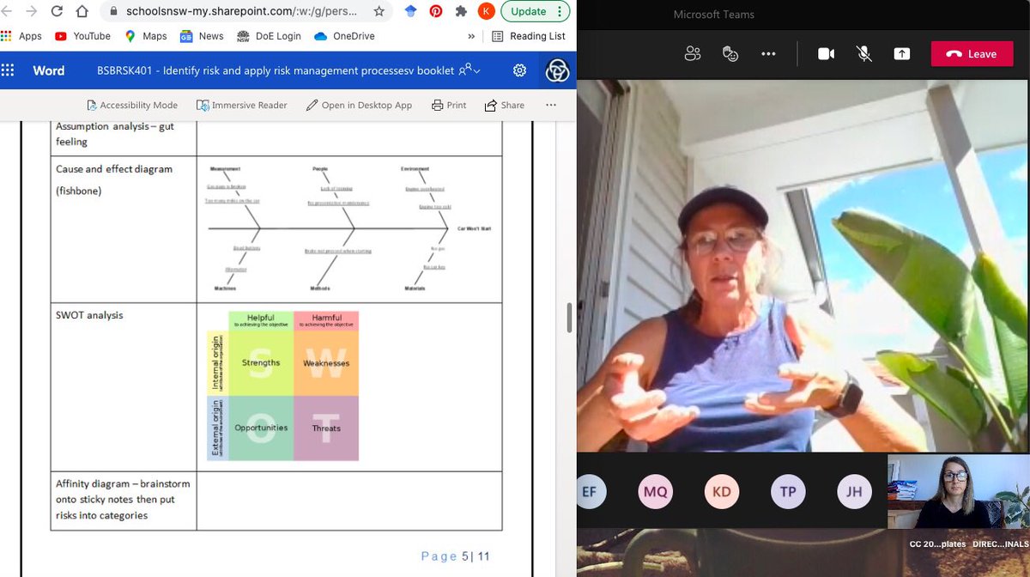1030x577 pixels.
Task: Open the Maps bookmark
Action: coord(145,36)
